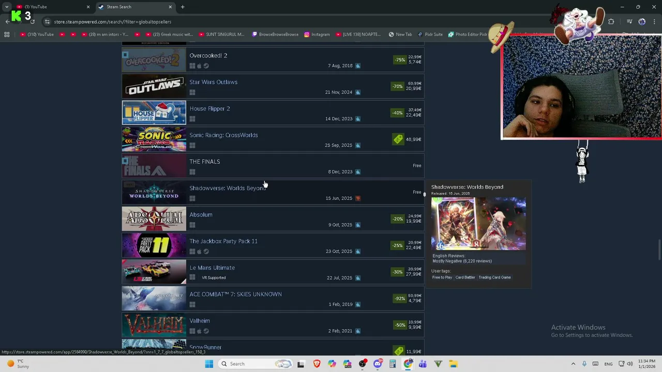Select the Steam Search tab
662x372 pixels.
point(134,7)
